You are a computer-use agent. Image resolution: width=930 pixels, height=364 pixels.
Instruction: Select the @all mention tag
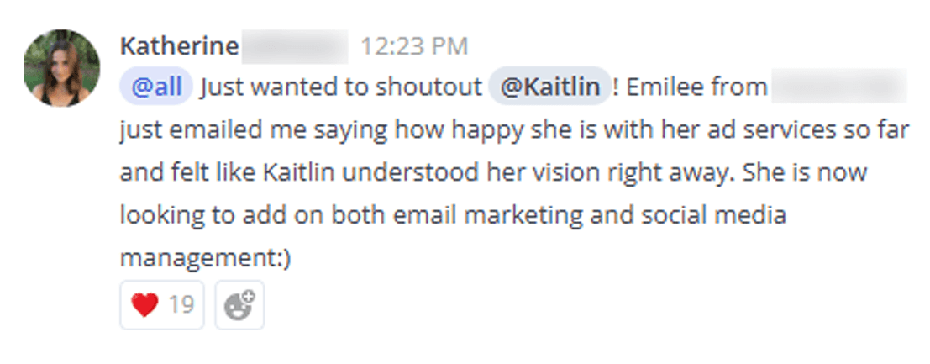click(x=156, y=87)
